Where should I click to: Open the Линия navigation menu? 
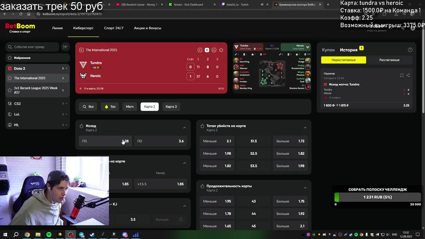(57, 28)
